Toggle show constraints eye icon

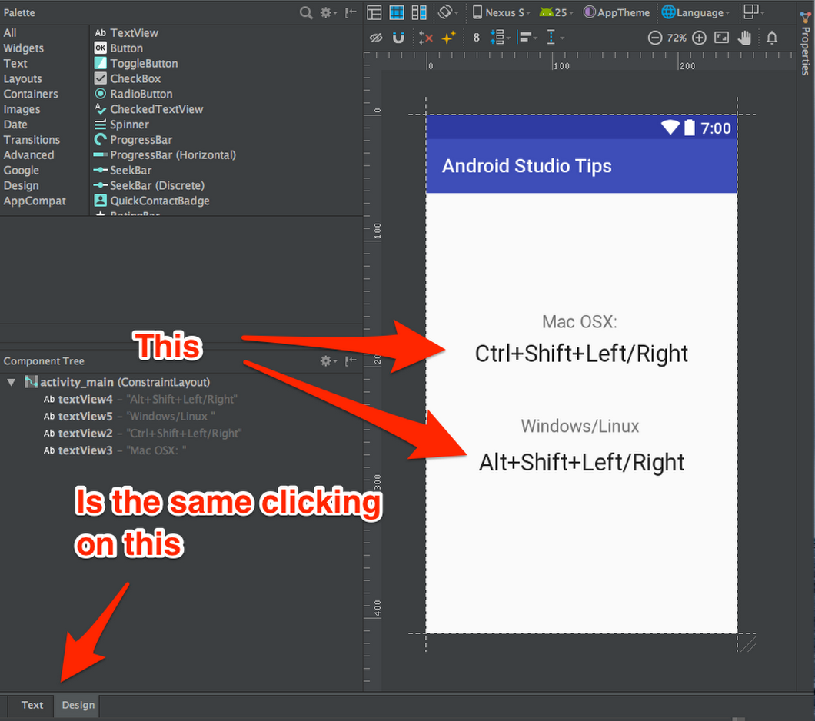click(x=376, y=38)
